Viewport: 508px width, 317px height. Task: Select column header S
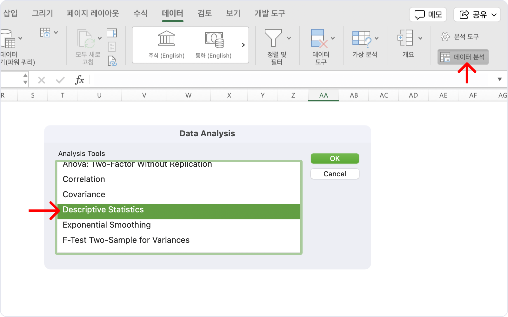(x=32, y=95)
